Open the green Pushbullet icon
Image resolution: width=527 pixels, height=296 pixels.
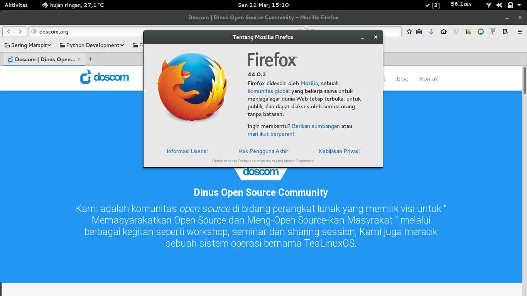point(481,32)
